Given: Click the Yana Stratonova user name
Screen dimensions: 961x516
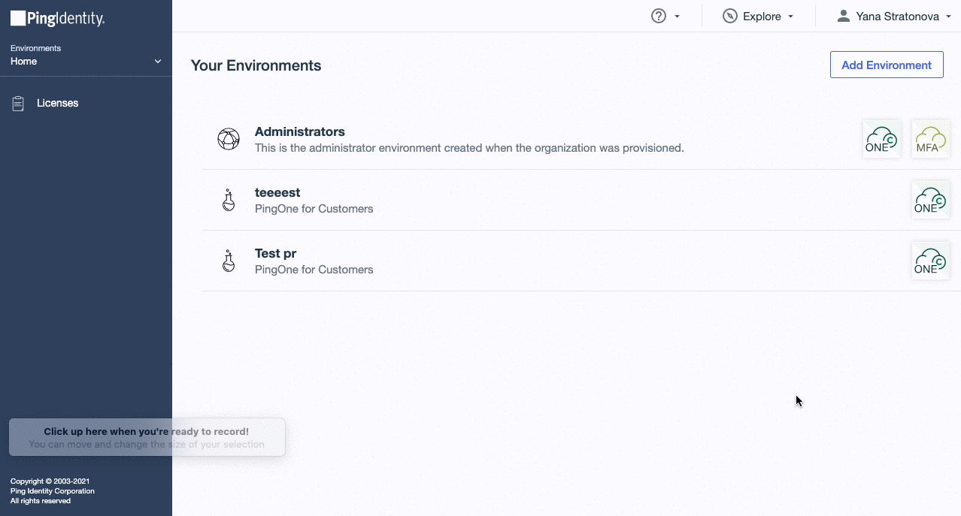Looking at the screenshot, I should click(x=897, y=17).
